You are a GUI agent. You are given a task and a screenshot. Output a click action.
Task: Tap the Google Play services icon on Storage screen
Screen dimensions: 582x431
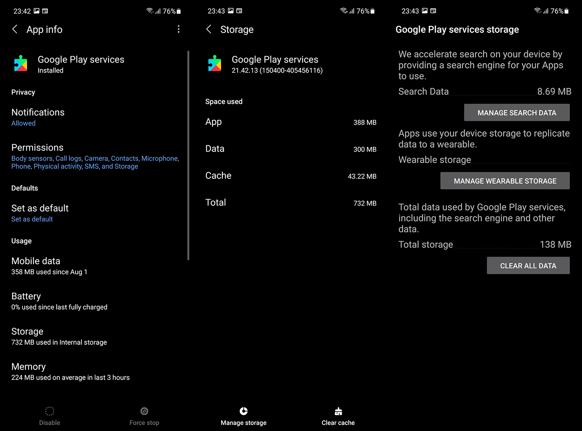(x=215, y=63)
